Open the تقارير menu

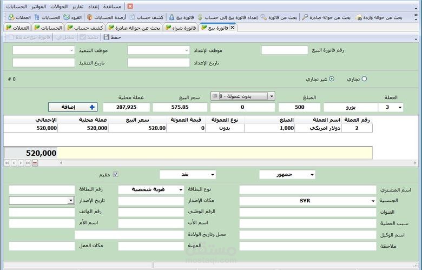(78, 6)
